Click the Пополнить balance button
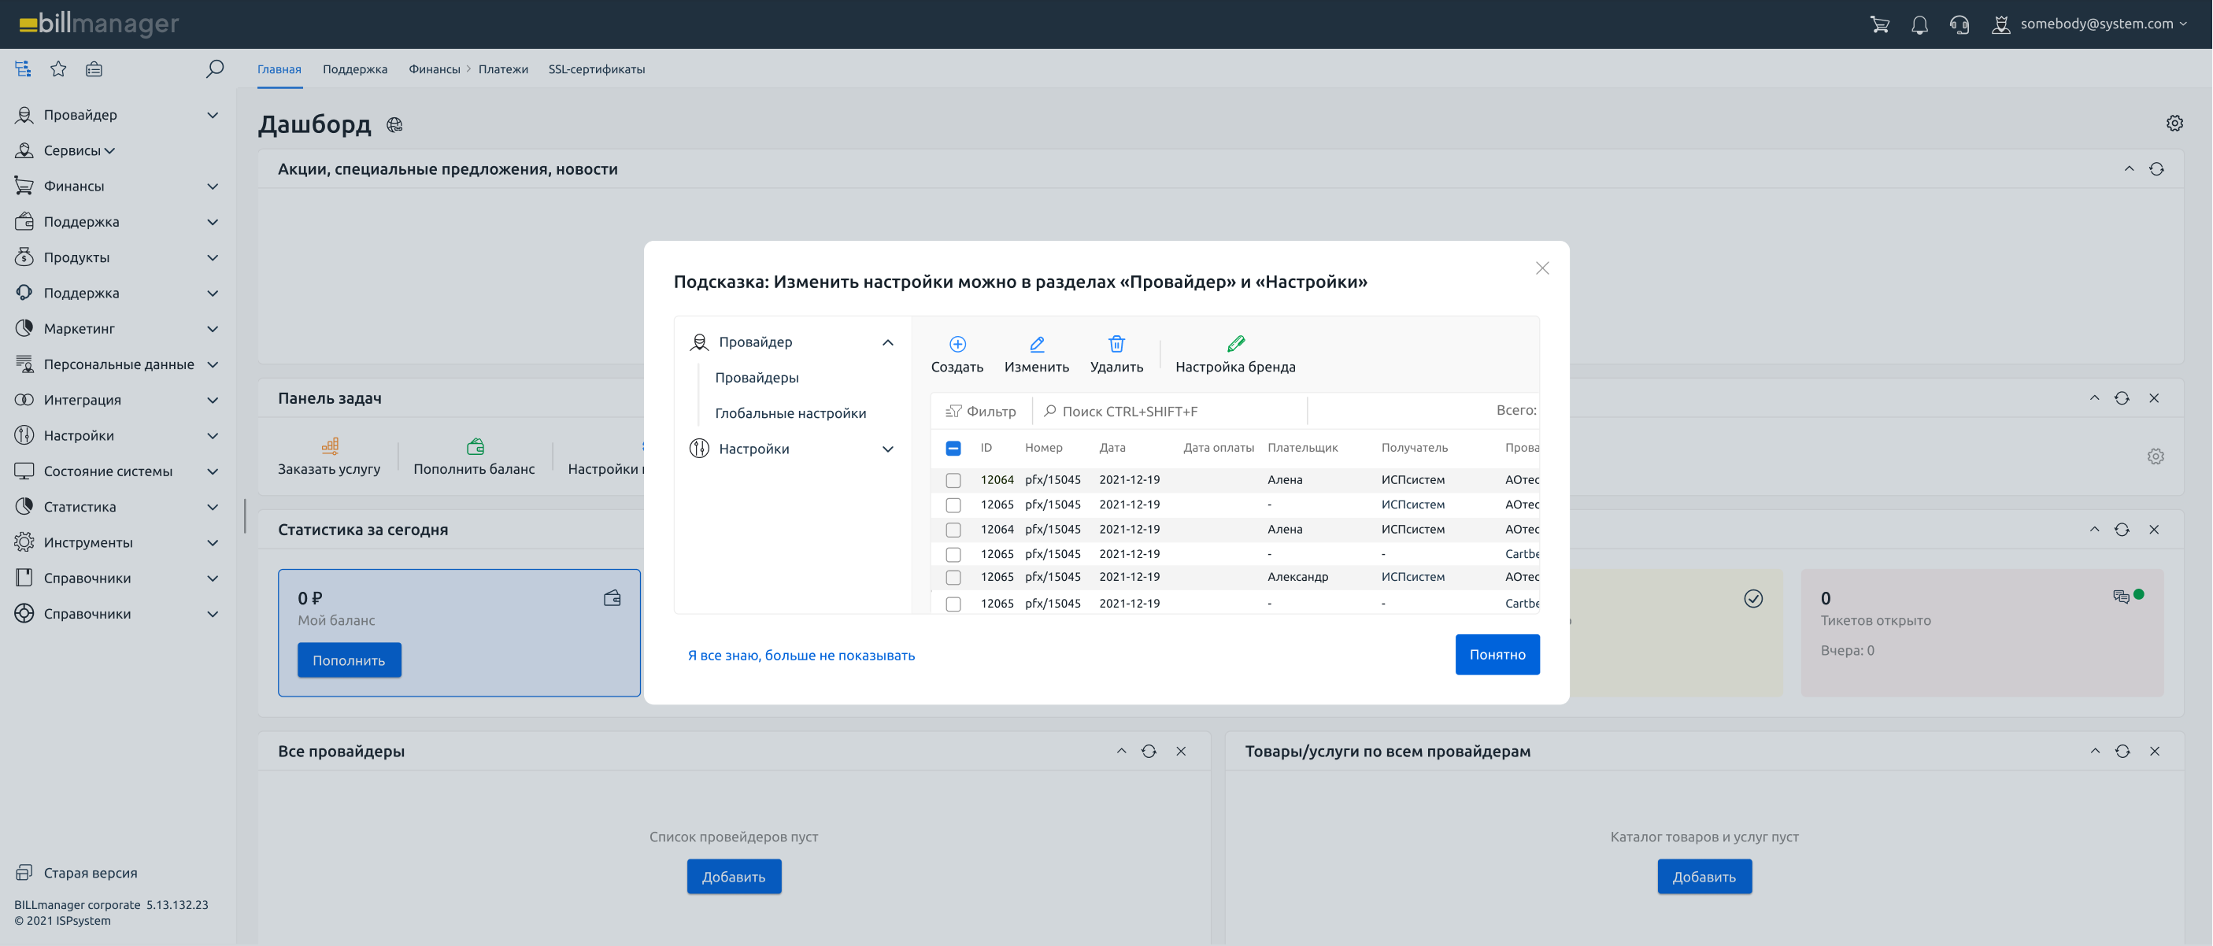 (349, 660)
